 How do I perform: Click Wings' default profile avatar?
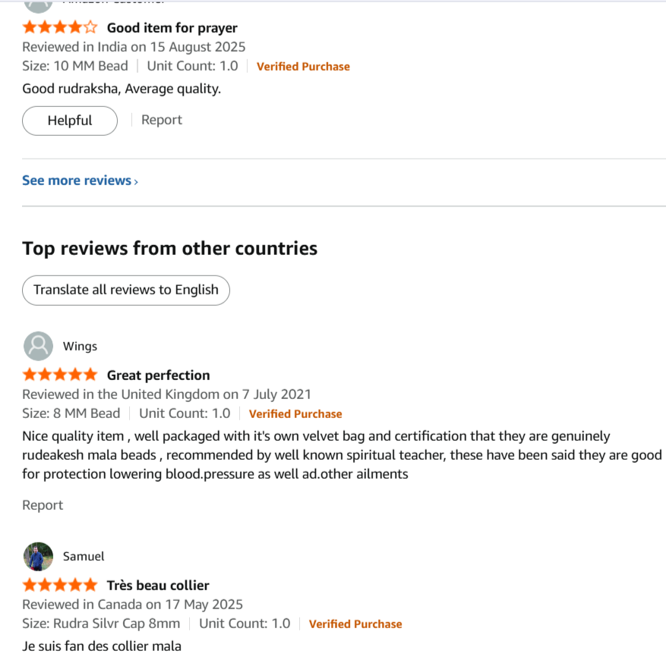point(38,346)
